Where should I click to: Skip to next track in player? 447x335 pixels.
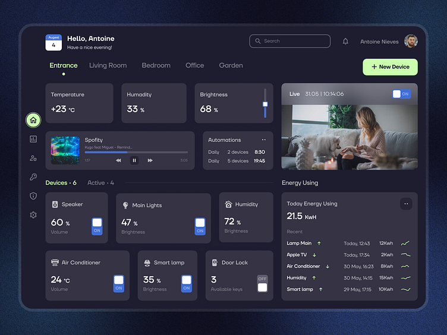150,160
